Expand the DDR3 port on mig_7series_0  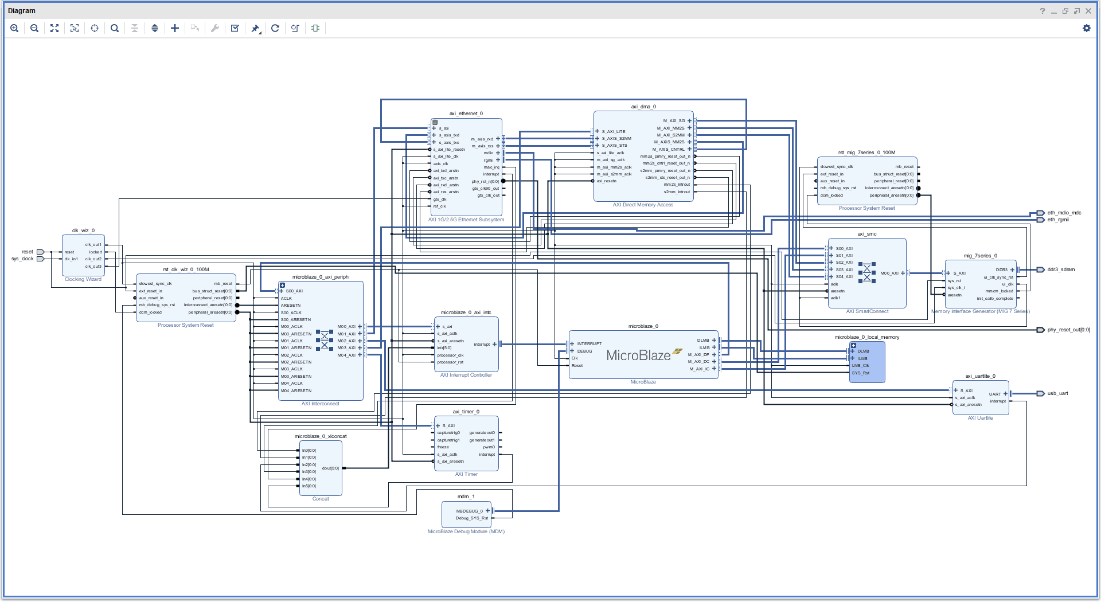pyautogui.click(x=1012, y=269)
